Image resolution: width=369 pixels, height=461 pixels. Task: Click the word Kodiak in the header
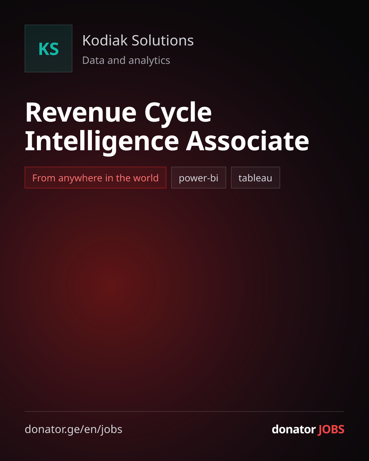point(105,40)
